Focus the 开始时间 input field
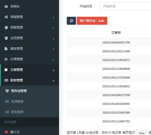 pyautogui.click(x=125, y=6)
